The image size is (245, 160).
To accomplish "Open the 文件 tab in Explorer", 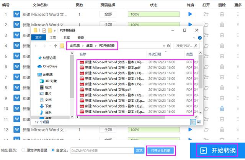I will (38, 37).
